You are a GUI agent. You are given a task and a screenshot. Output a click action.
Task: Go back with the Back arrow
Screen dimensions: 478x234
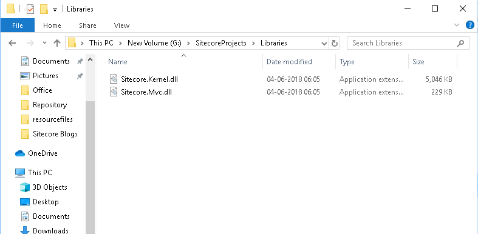click(x=12, y=43)
